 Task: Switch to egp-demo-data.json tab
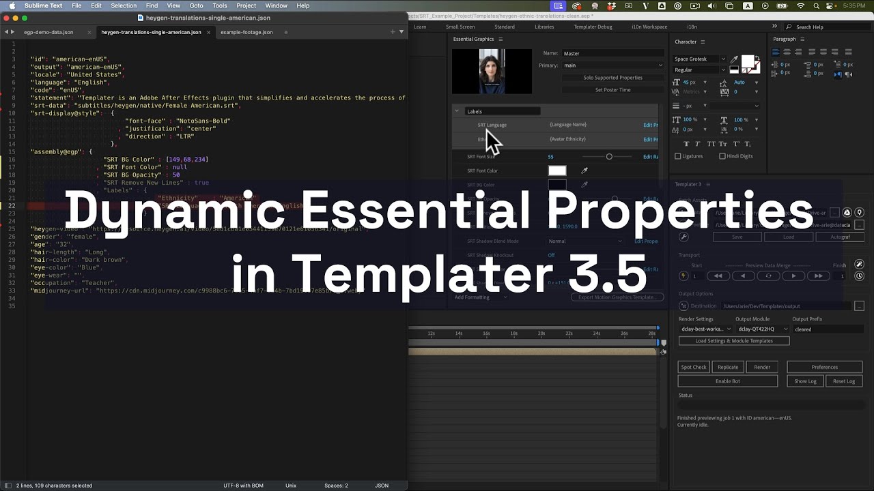[x=48, y=32]
